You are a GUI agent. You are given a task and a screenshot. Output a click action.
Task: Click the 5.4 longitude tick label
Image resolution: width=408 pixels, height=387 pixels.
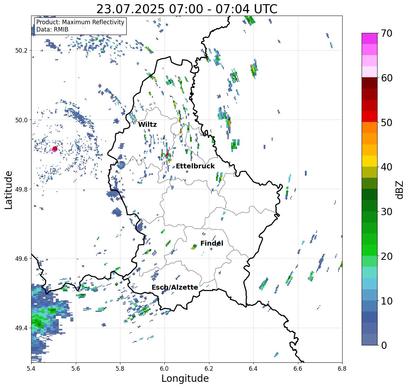tap(31, 369)
